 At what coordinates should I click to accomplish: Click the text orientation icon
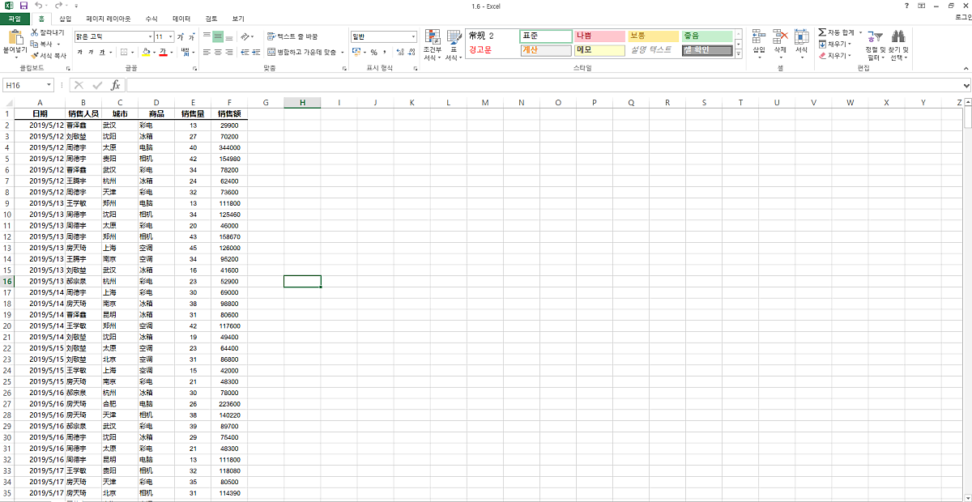coord(246,36)
